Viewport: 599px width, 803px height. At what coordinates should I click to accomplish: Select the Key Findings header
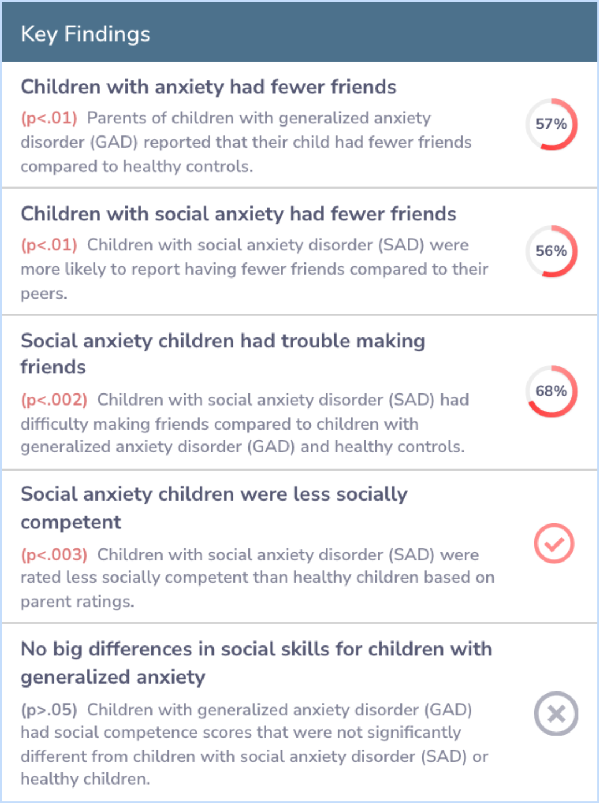85,34
